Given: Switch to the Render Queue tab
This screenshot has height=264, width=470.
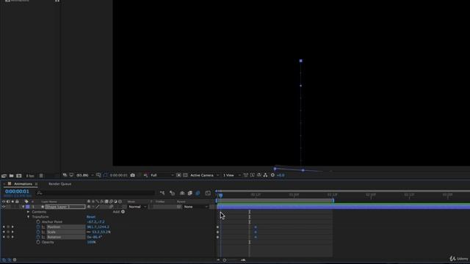Looking at the screenshot, I should pyautogui.click(x=59, y=184).
